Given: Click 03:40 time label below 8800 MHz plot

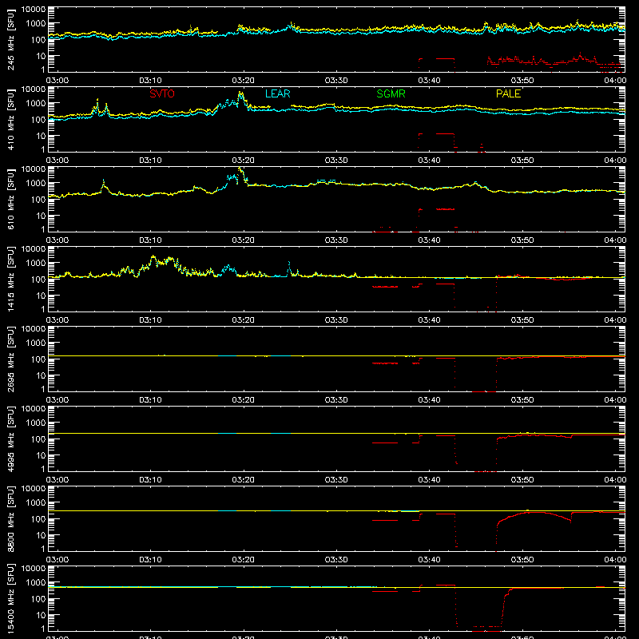Looking at the screenshot, I should [429, 560].
